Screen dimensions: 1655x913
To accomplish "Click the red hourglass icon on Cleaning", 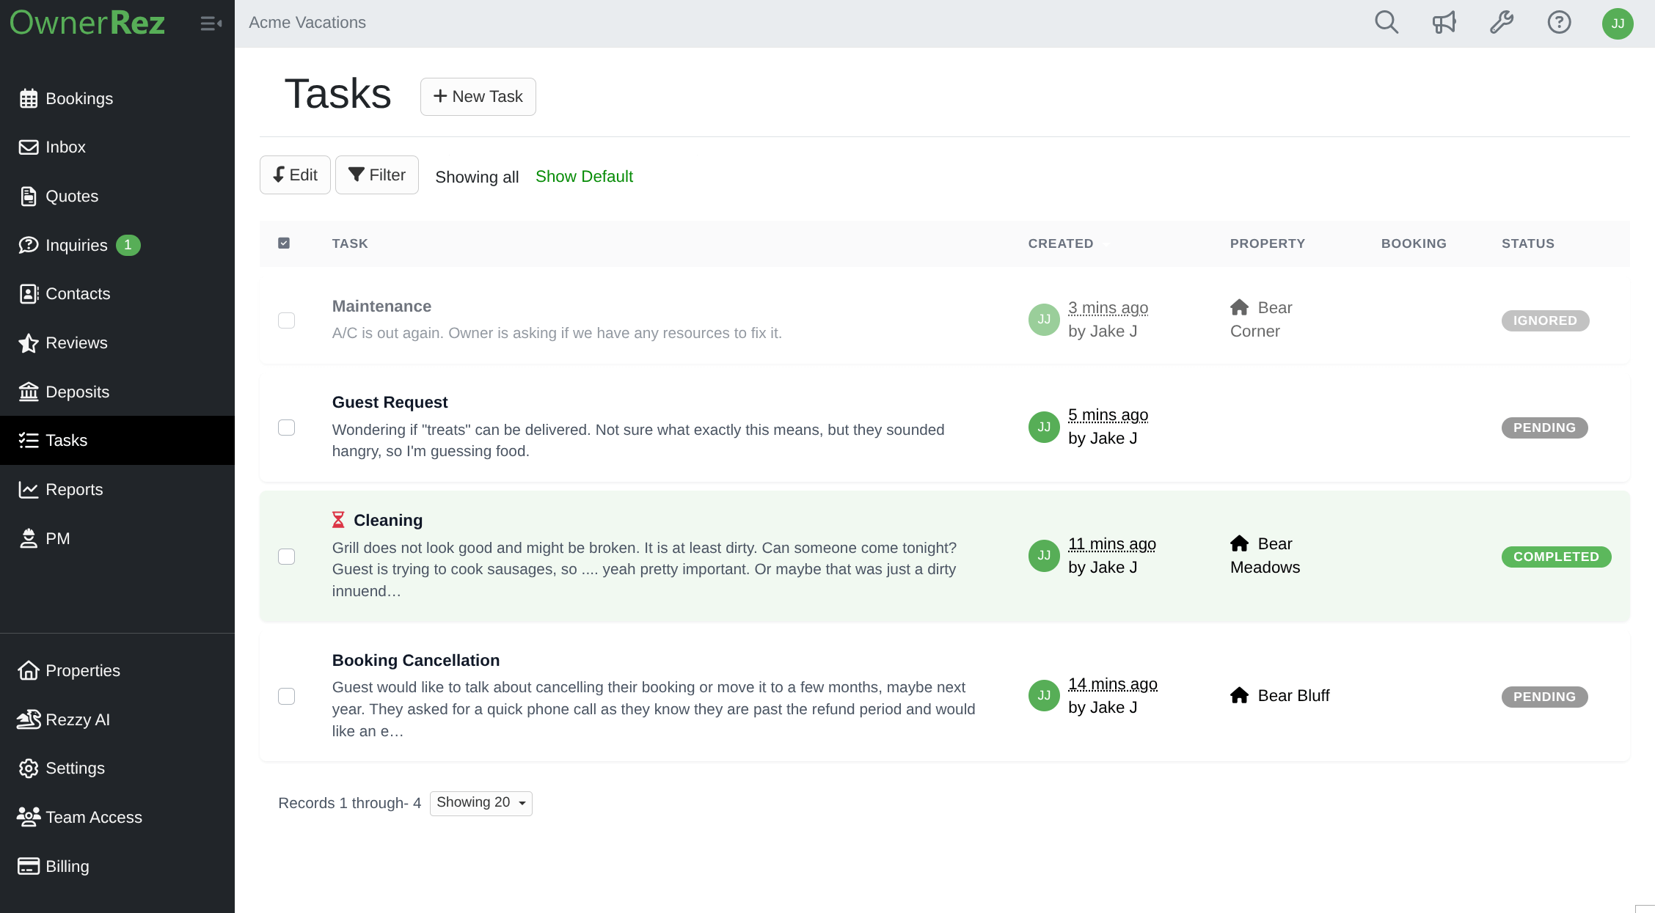I will coord(338,520).
